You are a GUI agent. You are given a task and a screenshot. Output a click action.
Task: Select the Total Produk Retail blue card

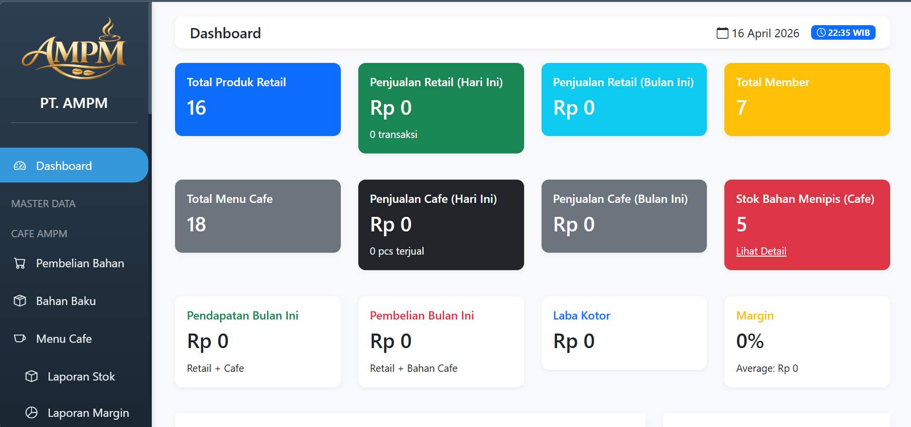(x=257, y=99)
